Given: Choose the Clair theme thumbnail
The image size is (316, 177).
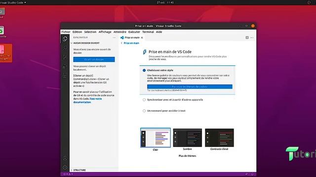Looking at the screenshot, I should tap(156, 138).
